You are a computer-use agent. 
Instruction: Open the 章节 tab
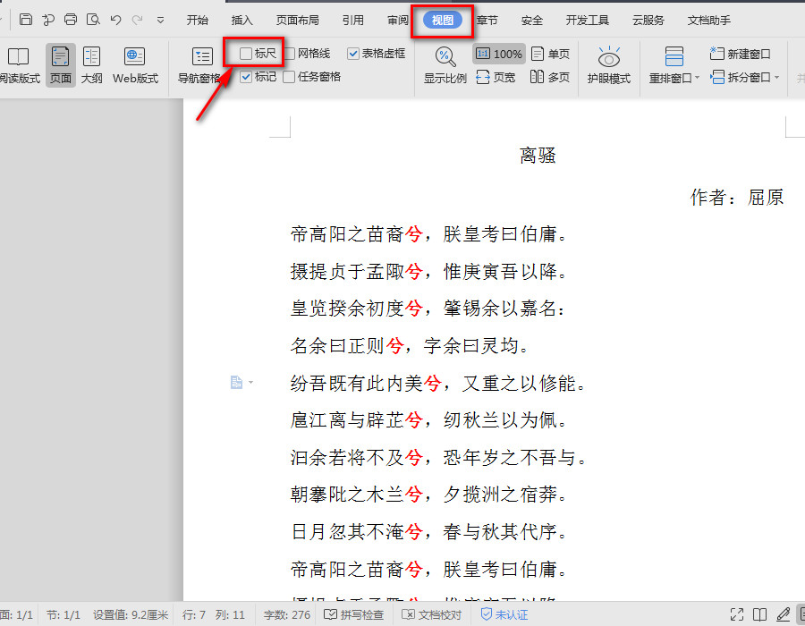(x=487, y=20)
